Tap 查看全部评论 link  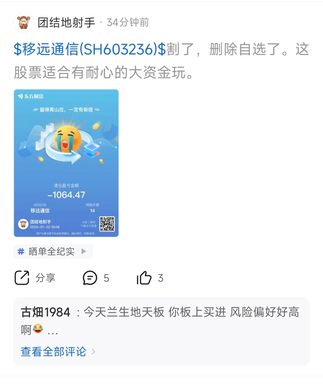click(54, 352)
